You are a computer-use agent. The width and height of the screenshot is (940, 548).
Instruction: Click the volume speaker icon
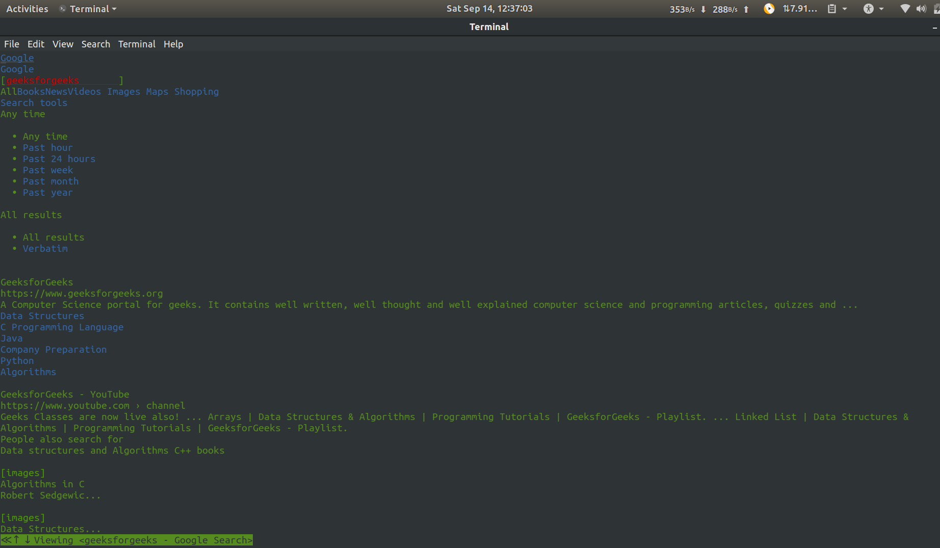coord(921,9)
